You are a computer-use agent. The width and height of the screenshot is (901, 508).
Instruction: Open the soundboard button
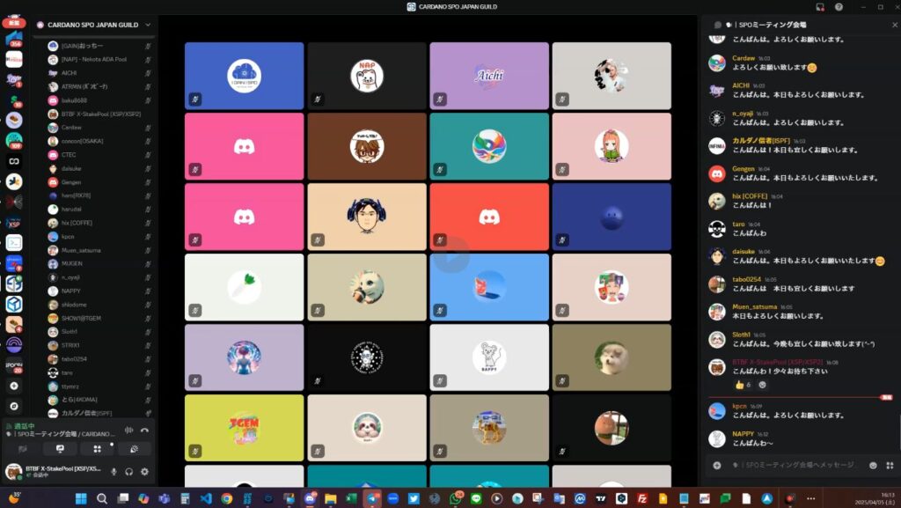click(134, 449)
